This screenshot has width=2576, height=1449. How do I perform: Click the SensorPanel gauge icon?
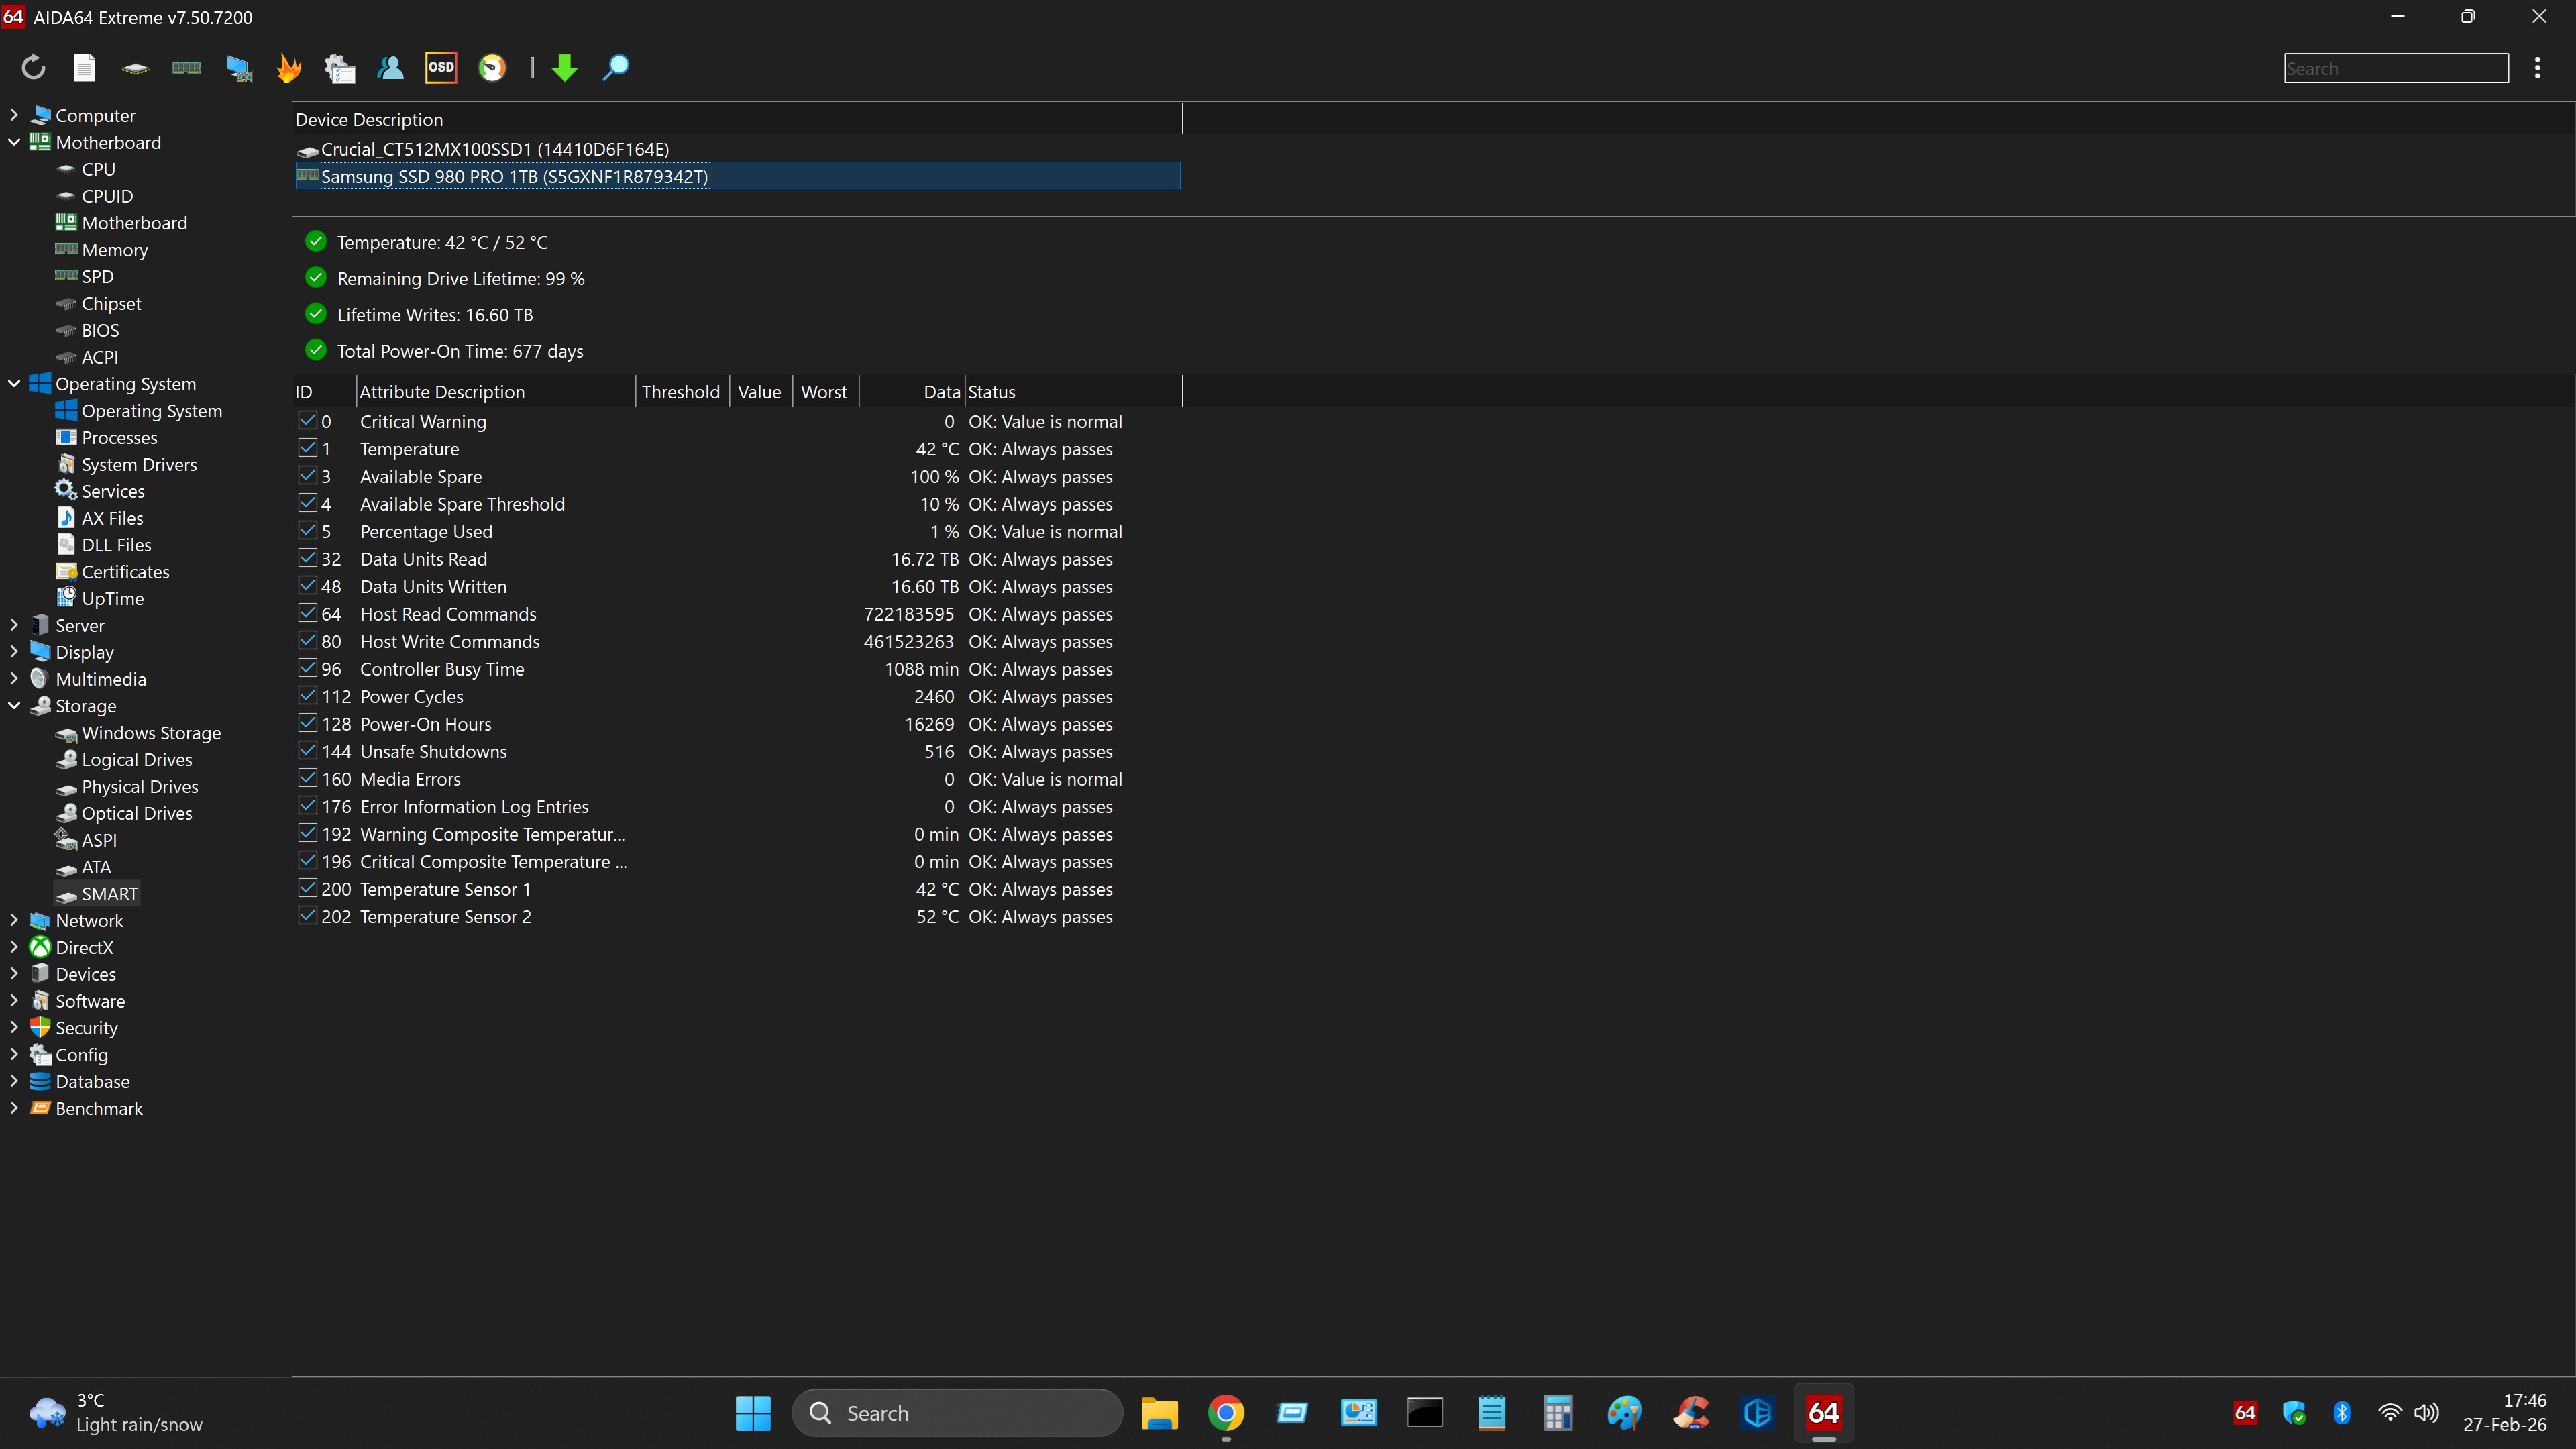tap(492, 68)
